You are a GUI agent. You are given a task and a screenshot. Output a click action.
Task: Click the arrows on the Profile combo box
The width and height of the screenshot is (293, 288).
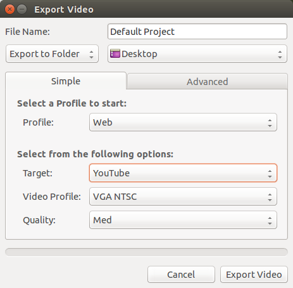pyautogui.click(x=270, y=122)
